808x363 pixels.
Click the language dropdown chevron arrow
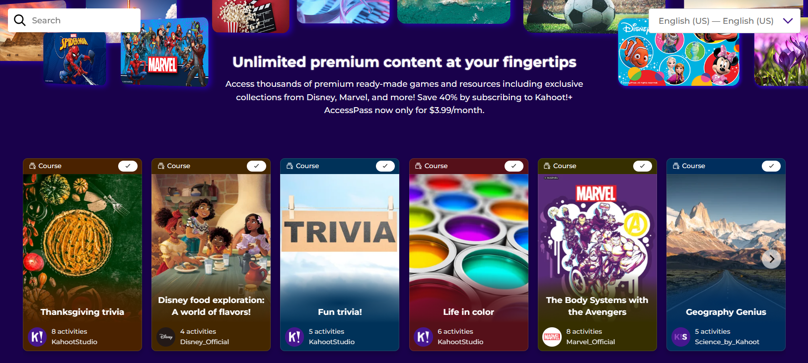788,21
